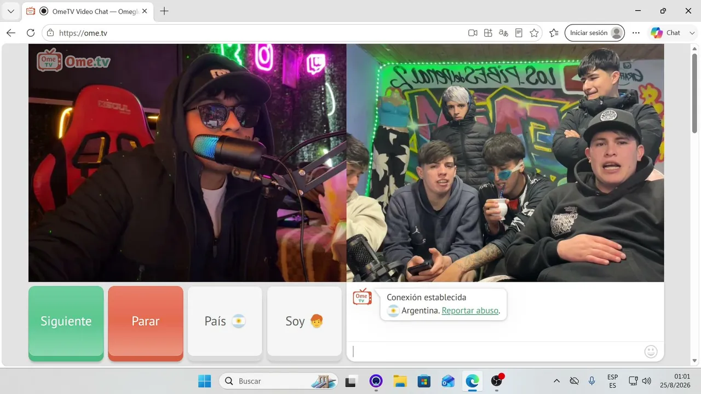This screenshot has width=701, height=394.
Task: Reload the page
Action: 31,33
